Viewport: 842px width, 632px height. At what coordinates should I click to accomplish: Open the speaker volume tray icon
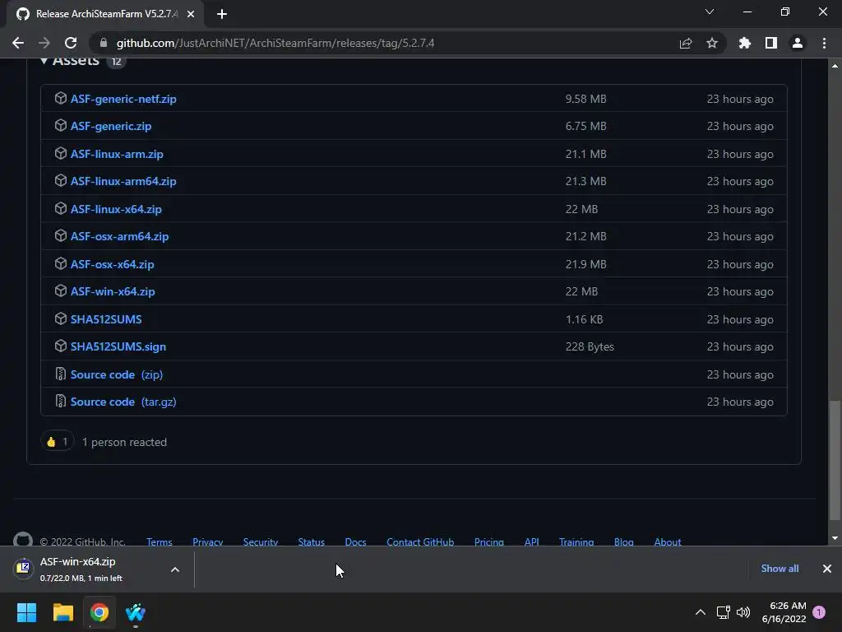click(x=743, y=612)
